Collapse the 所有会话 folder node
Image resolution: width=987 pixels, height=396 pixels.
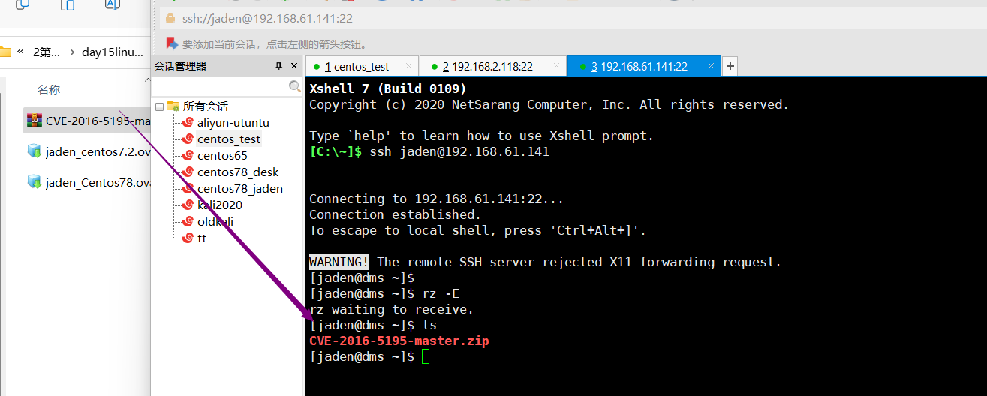(x=159, y=106)
